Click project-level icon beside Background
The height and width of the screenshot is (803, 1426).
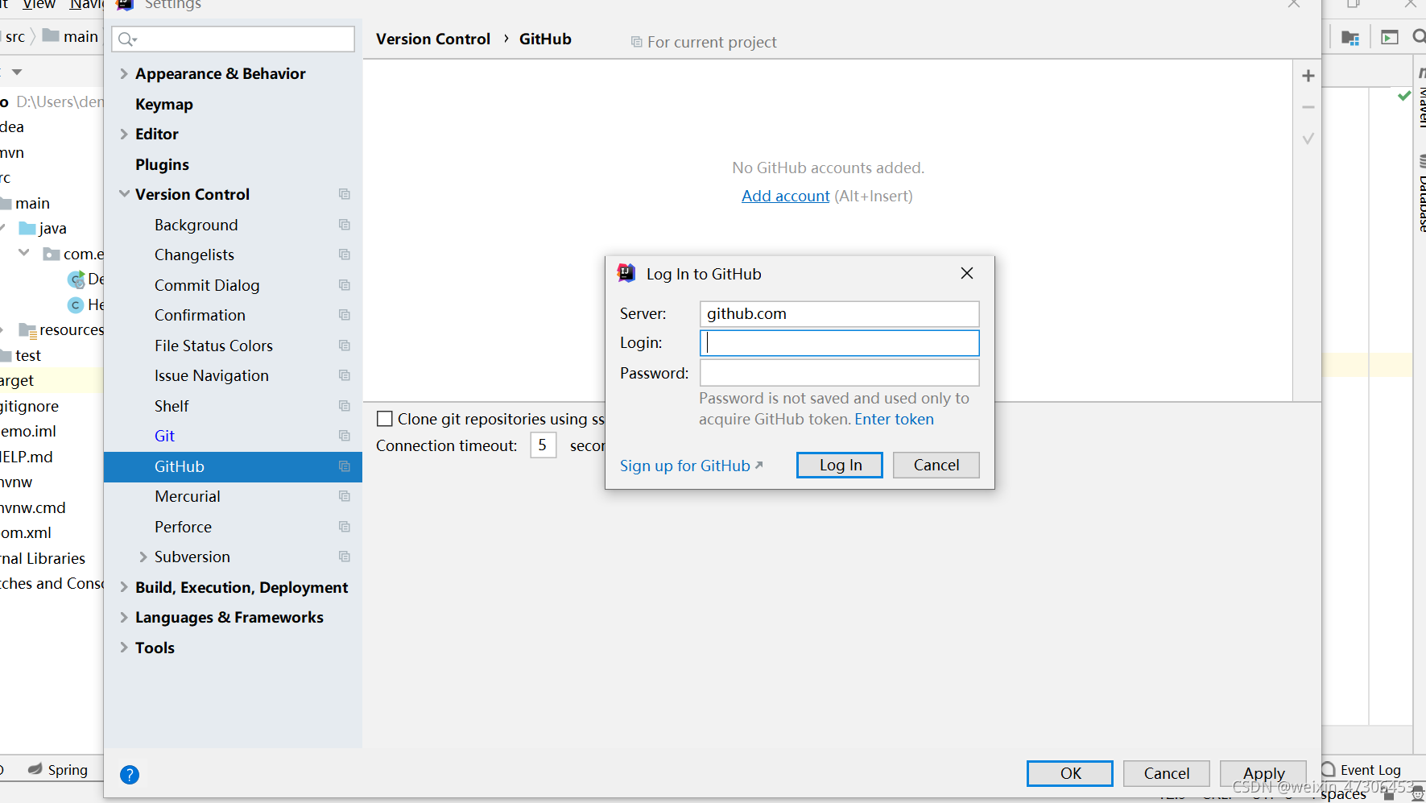click(345, 225)
